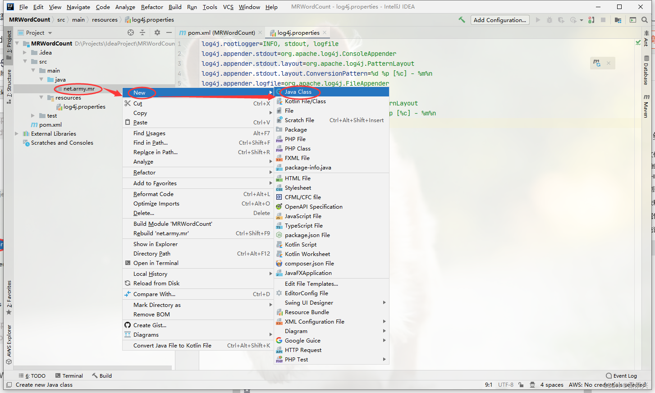Open the Database tool window
The image size is (655, 393).
point(646,70)
